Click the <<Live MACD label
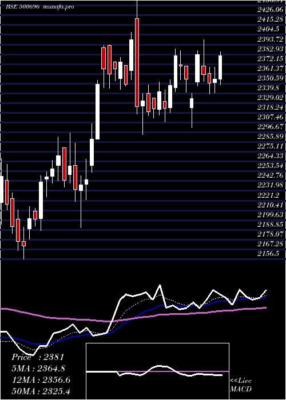The height and width of the screenshot is (400, 286). point(241,385)
